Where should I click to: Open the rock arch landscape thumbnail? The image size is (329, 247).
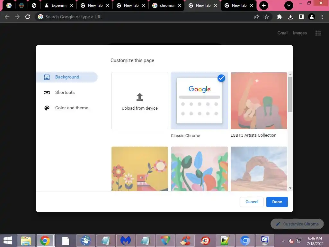259,169
